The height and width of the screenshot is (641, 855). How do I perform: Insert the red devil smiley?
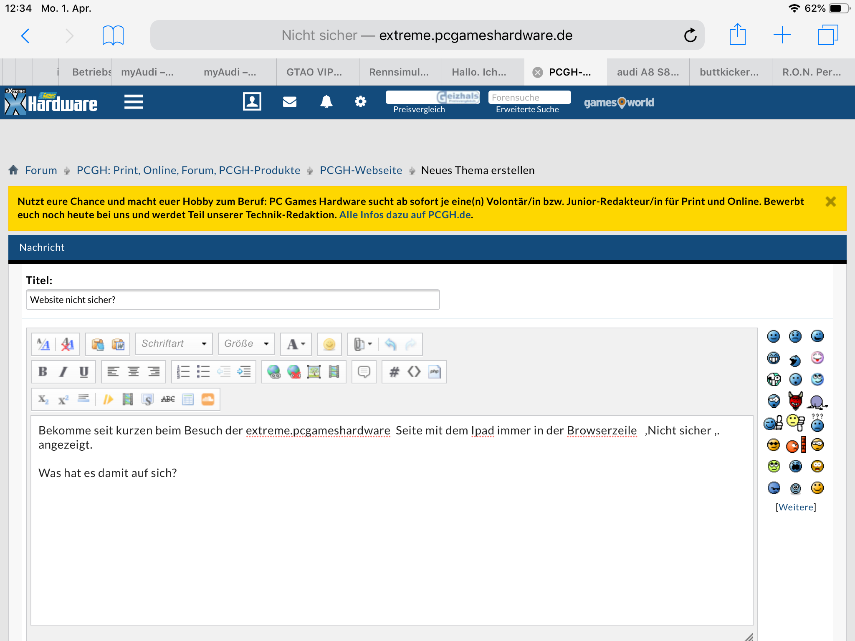[x=796, y=401]
